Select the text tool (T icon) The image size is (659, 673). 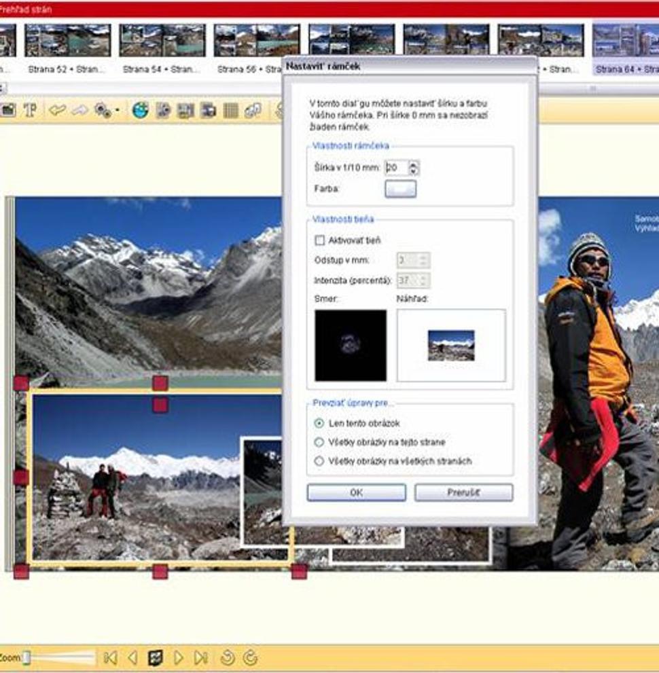(x=30, y=110)
